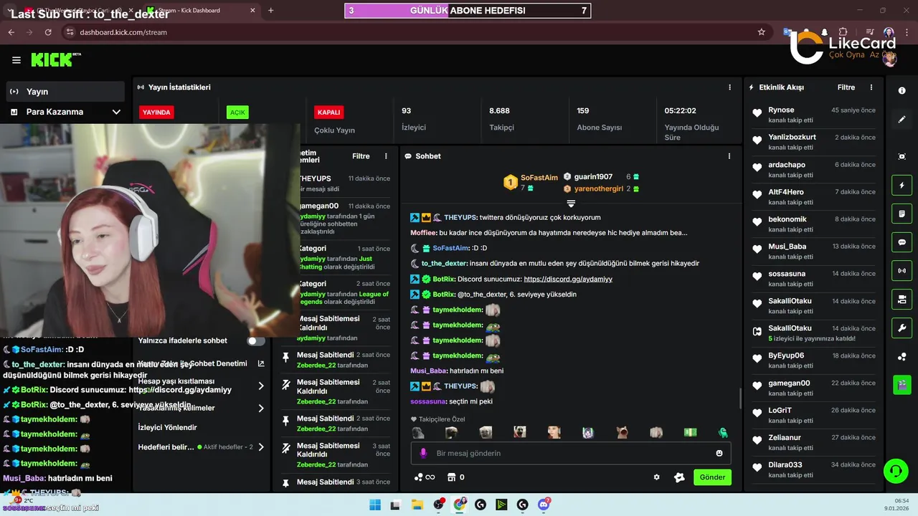Screen dimensions: 918x516
Task: Click the KAPALI Çoklu Yayın badge
Action: pyautogui.click(x=328, y=112)
